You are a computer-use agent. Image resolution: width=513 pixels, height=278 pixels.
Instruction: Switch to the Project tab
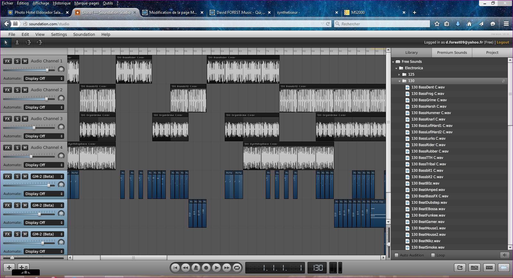click(492, 53)
